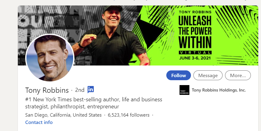Viewport: 261px width, 131px height.
Task: Open the Contact info link
Action: click(x=39, y=122)
